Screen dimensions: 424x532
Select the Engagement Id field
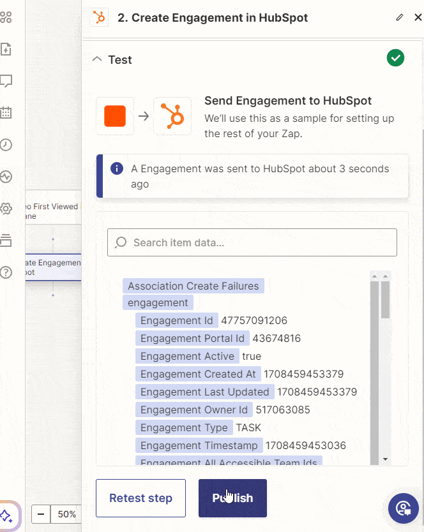(x=177, y=320)
